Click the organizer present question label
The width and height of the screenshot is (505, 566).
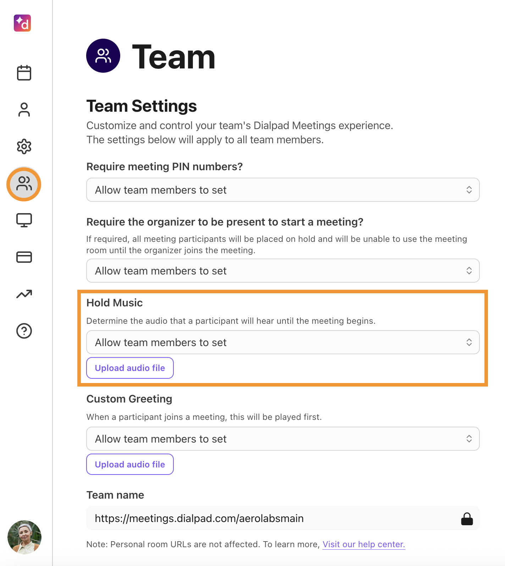pos(225,222)
